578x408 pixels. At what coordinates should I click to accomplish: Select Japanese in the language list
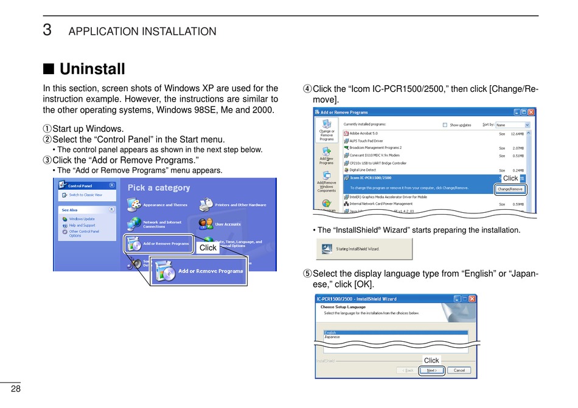(x=395, y=337)
